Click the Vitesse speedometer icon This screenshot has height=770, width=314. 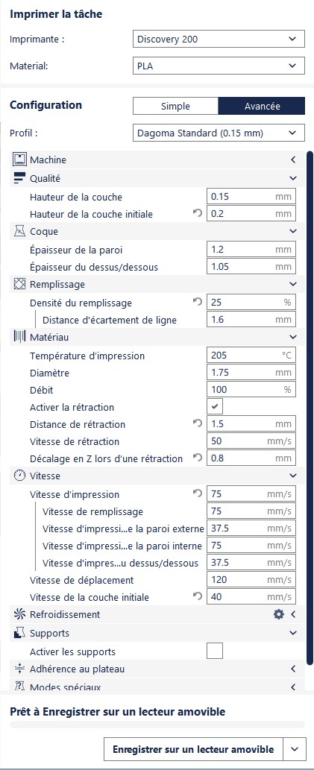pos(19,476)
